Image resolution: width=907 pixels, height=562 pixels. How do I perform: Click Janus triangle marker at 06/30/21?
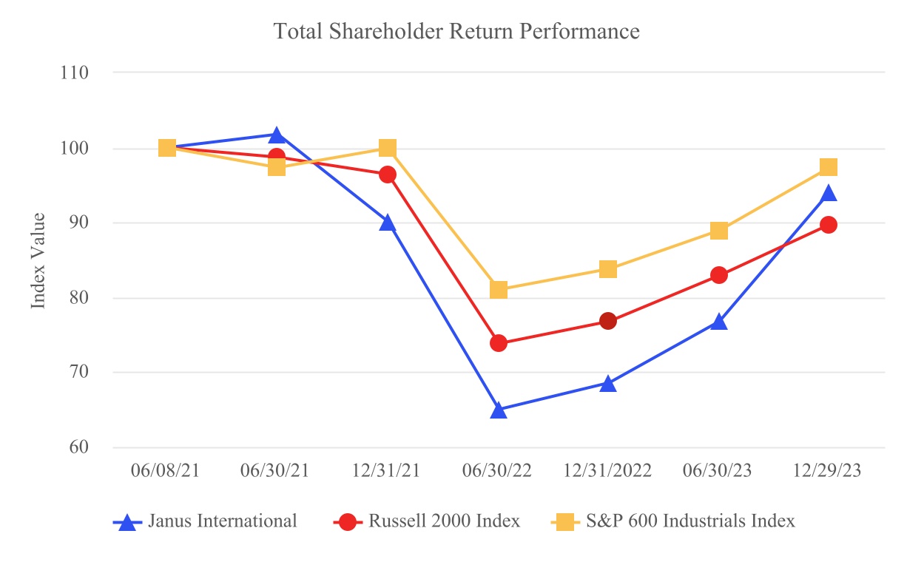coord(277,135)
